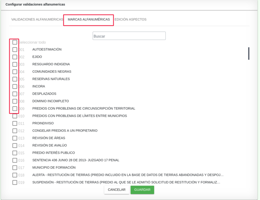260x200 pixels.
Task: Switch to VALIDACIONES ALFANUMERICAS tab
Action: point(37,20)
